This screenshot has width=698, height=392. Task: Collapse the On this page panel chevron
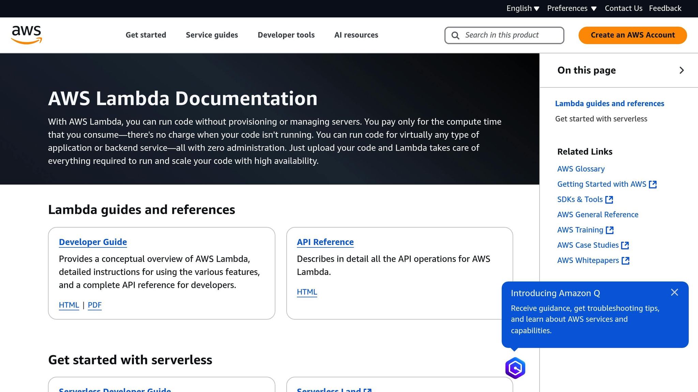click(682, 70)
